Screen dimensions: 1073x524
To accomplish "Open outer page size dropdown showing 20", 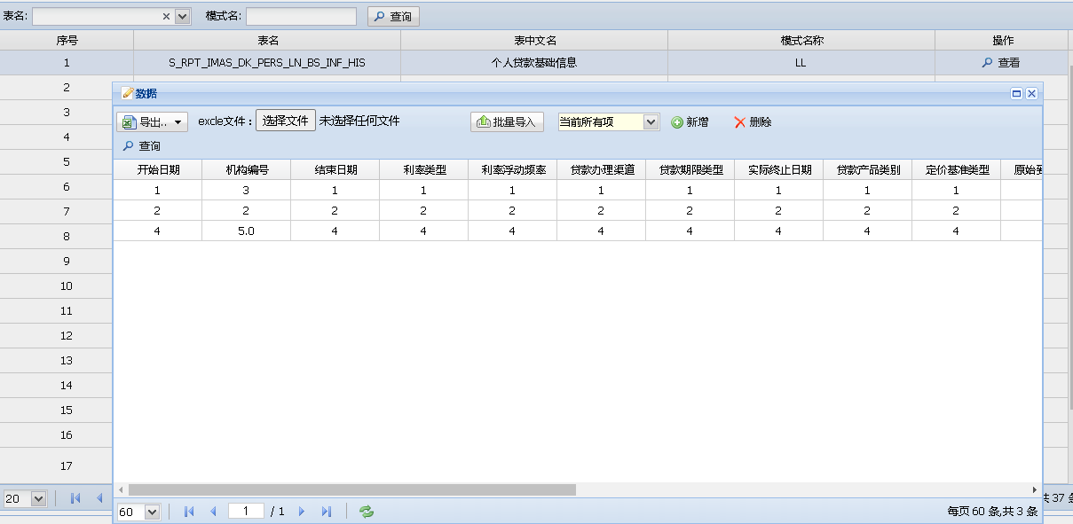I will point(38,498).
